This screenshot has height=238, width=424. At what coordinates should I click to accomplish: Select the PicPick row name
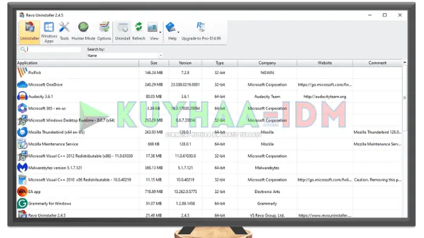pyautogui.click(x=35, y=73)
